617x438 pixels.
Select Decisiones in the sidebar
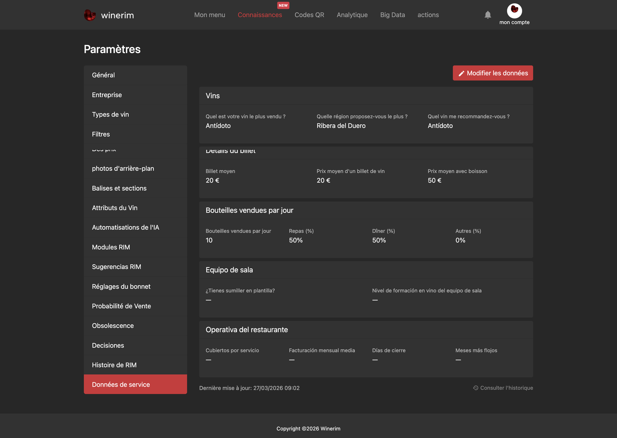(135, 345)
